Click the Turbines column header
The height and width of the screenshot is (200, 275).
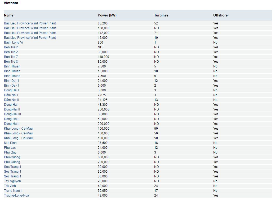point(161,15)
